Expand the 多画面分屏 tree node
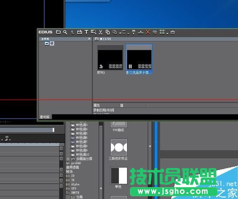The image size is (238, 199). click(68, 159)
